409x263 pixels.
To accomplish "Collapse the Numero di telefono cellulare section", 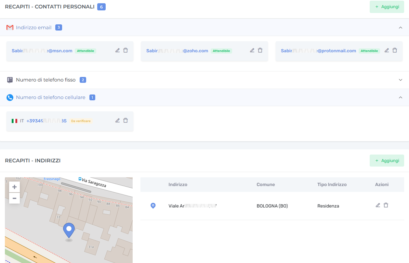I will 401,97.
